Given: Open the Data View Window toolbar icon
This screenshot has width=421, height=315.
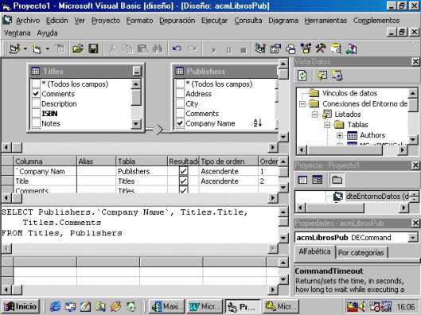Looking at the screenshot, I should (x=336, y=49).
